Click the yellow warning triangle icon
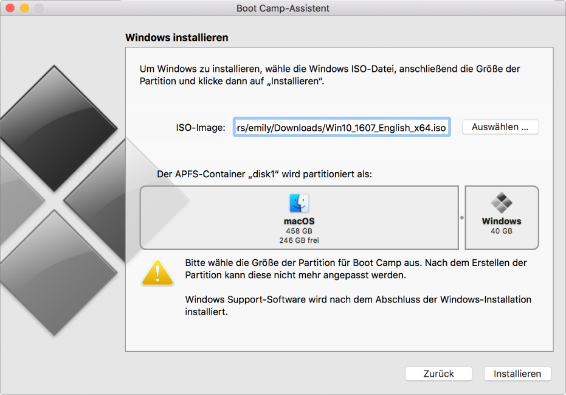 tap(157, 273)
